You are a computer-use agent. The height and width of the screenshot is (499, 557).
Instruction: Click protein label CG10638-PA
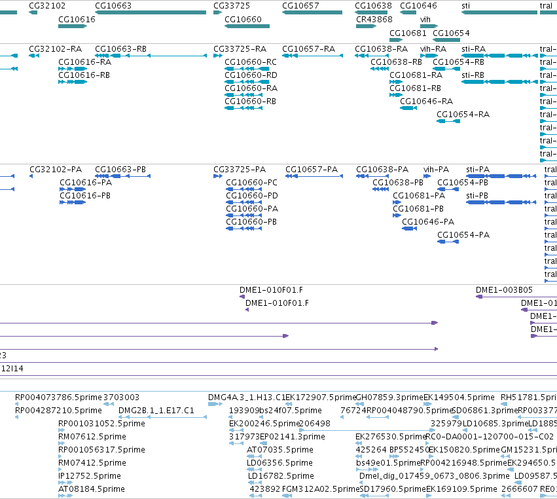click(382, 169)
